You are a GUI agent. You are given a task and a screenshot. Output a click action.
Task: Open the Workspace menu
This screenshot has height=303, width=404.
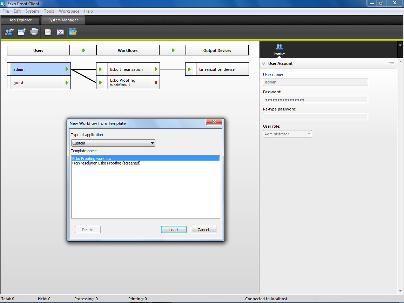pyautogui.click(x=69, y=11)
